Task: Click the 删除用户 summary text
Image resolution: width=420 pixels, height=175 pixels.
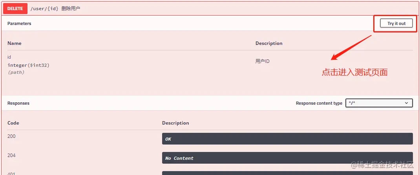Action: pos(71,9)
